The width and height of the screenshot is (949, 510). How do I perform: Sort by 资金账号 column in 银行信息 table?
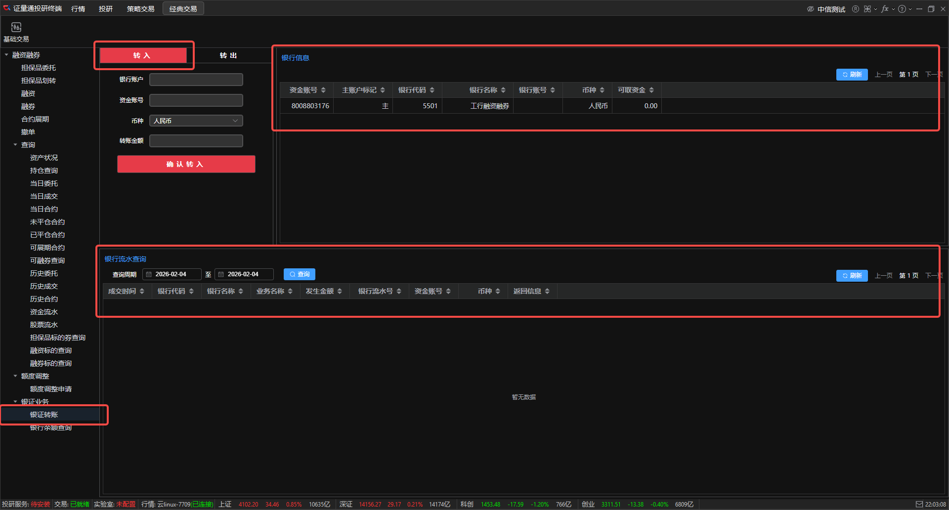coord(323,90)
